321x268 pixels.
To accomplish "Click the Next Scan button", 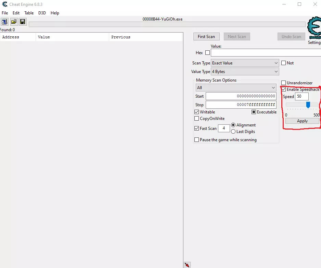I will pos(237,37).
